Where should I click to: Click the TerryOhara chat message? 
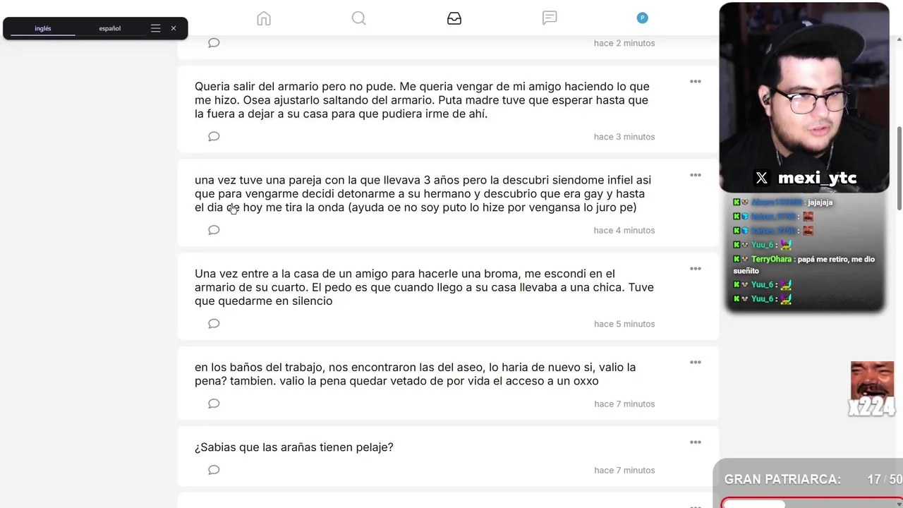pyautogui.click(x=804, y=265)
